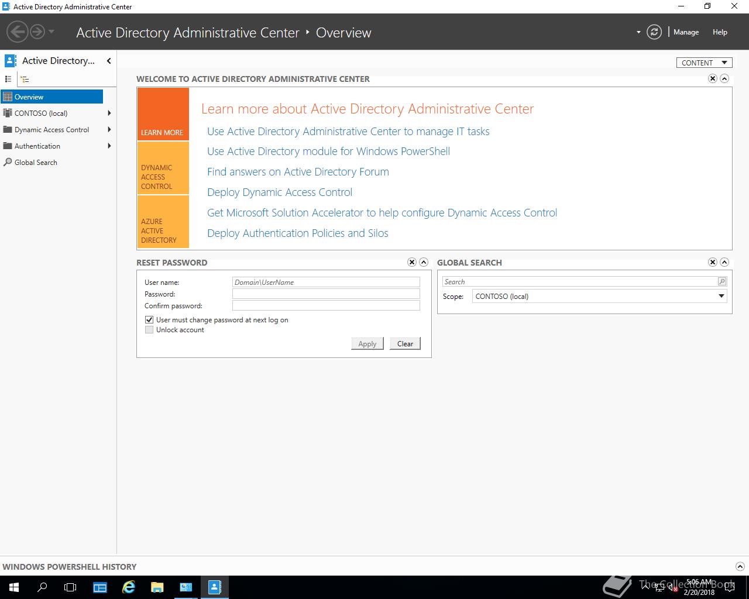This screenshot has width=749, height=599.
Task: Click the Password input field
Action: point(326,294)
